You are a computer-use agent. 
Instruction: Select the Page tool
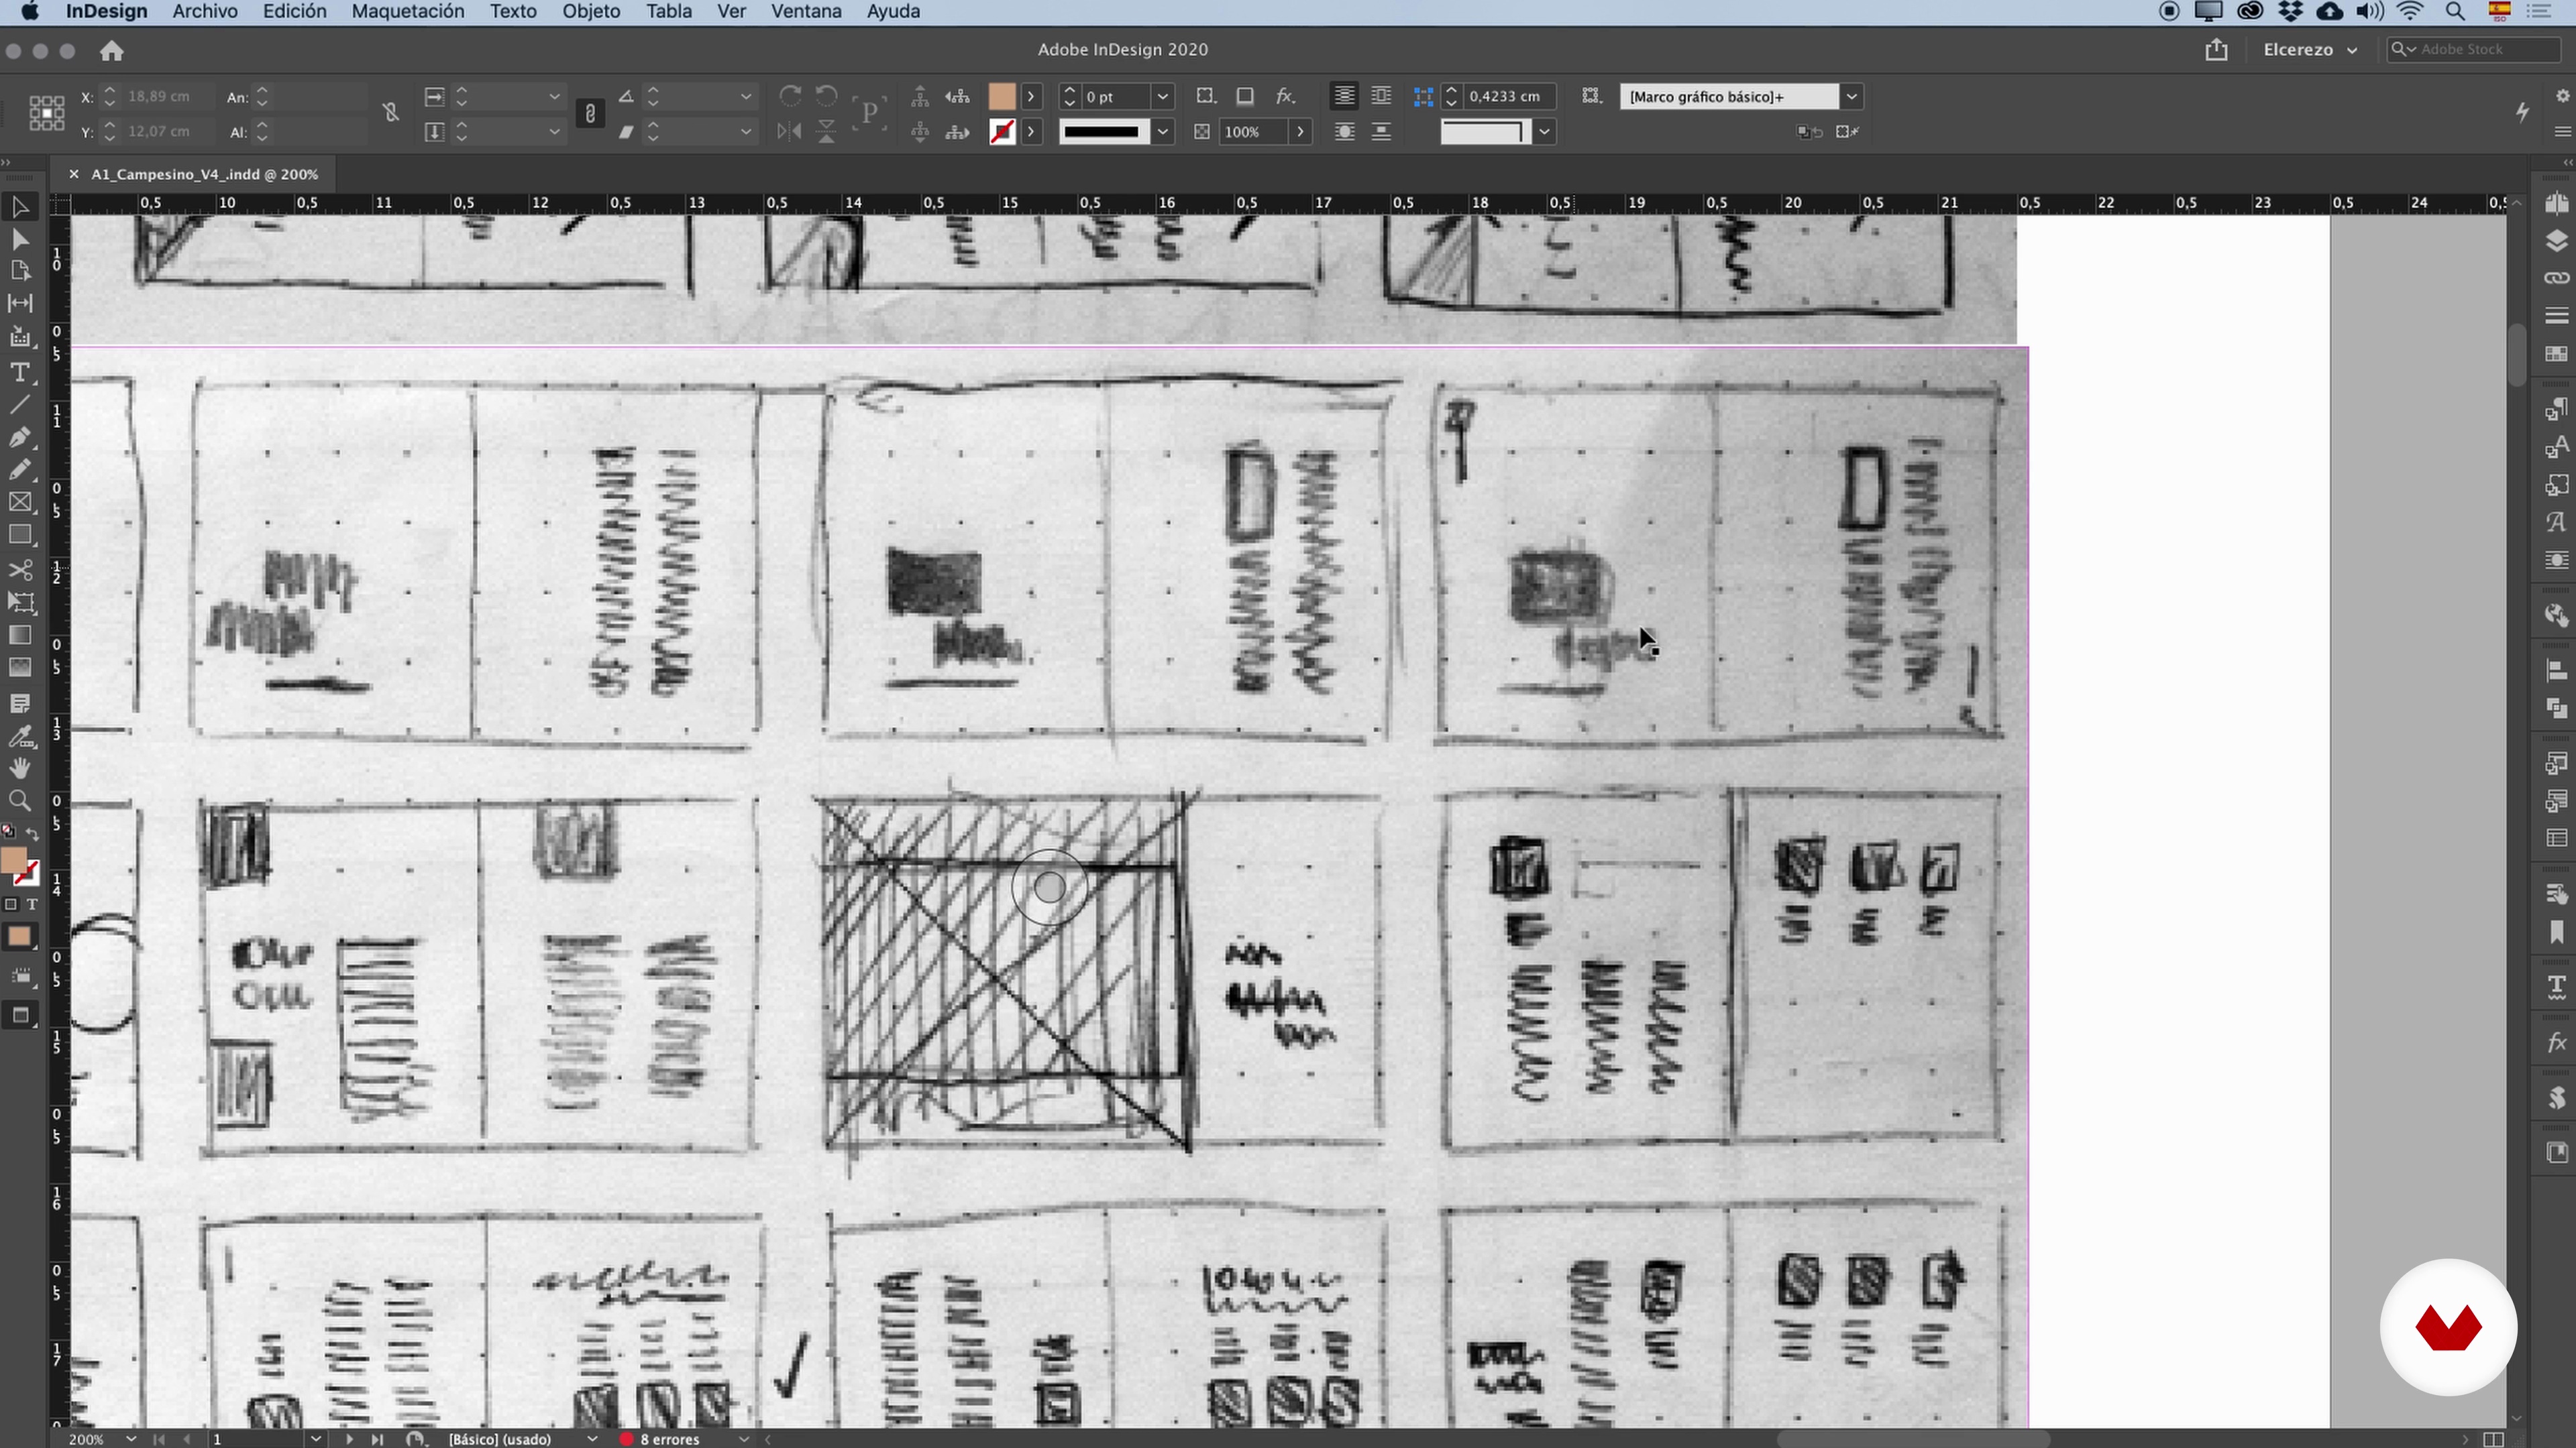coord(20,271)
